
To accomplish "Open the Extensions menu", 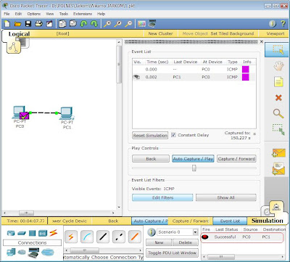I will click(x=83, y=14).
